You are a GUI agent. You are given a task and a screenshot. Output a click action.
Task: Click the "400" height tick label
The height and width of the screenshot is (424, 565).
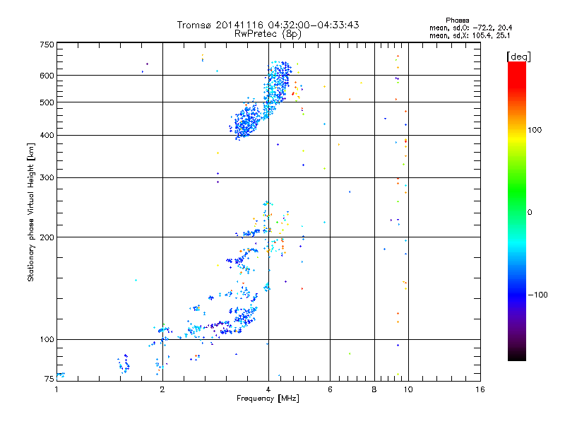click(47, 136)
